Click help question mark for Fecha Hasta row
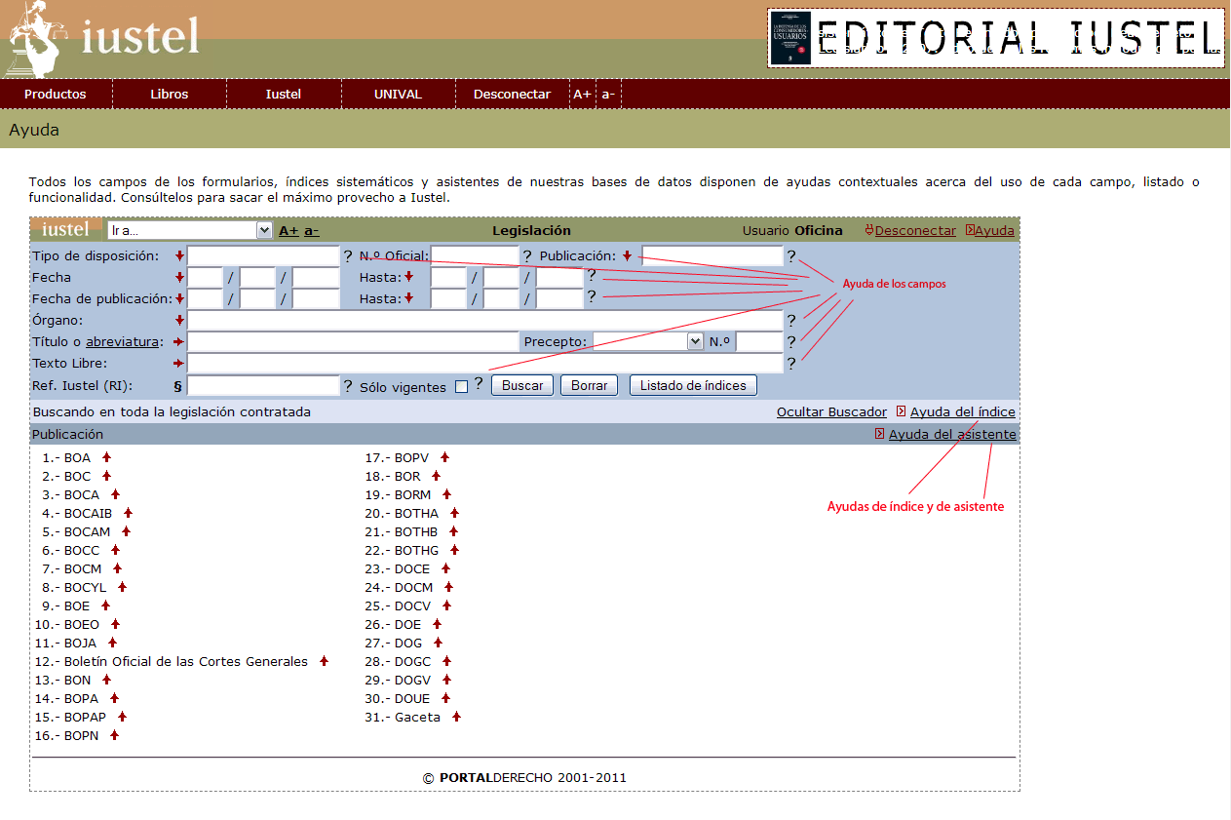This screenshot has height=820, width=1231. click(x=591, y=275)
